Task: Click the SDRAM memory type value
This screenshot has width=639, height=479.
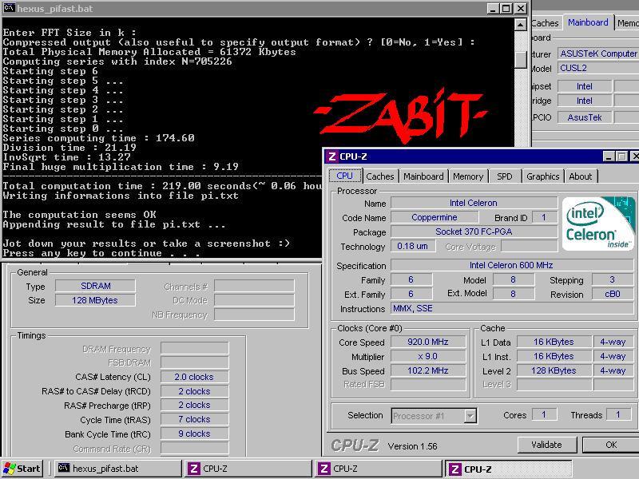Action: pyautogui.click(x=95, y=286)
